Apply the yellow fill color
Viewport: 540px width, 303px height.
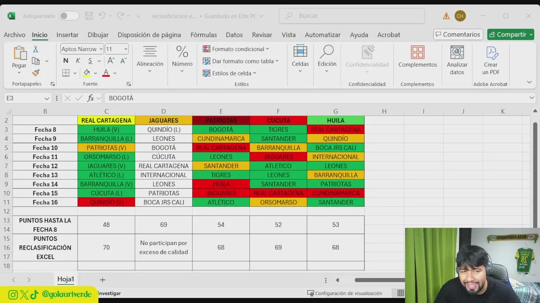tap(86, 73)
